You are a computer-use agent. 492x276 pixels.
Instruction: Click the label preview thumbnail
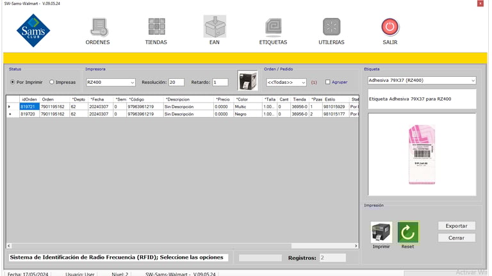[x=422, y=154]
